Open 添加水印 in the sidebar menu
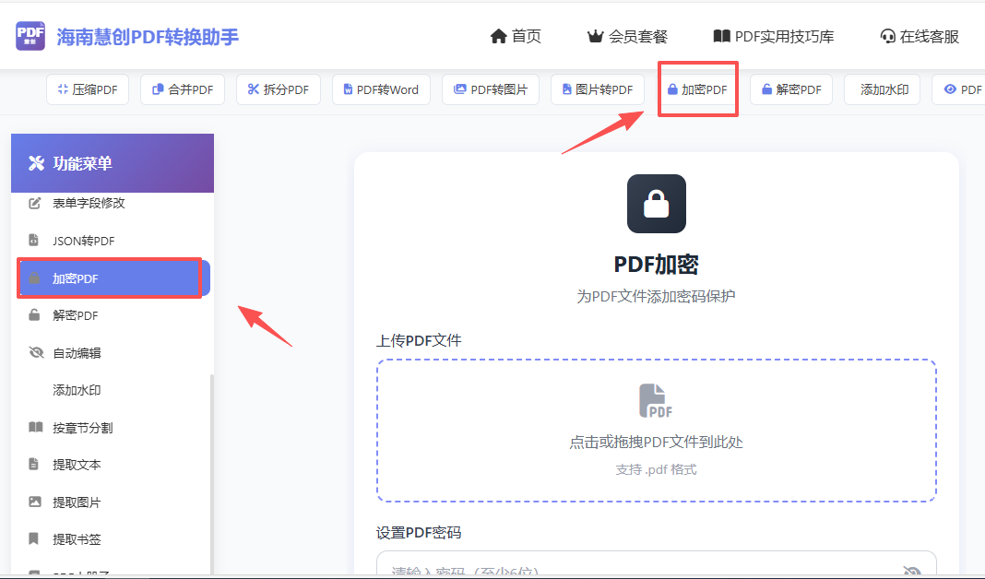 click(x=112, y=390)
